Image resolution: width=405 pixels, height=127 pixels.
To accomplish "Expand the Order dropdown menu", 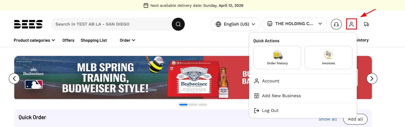I will coord(128,40).
